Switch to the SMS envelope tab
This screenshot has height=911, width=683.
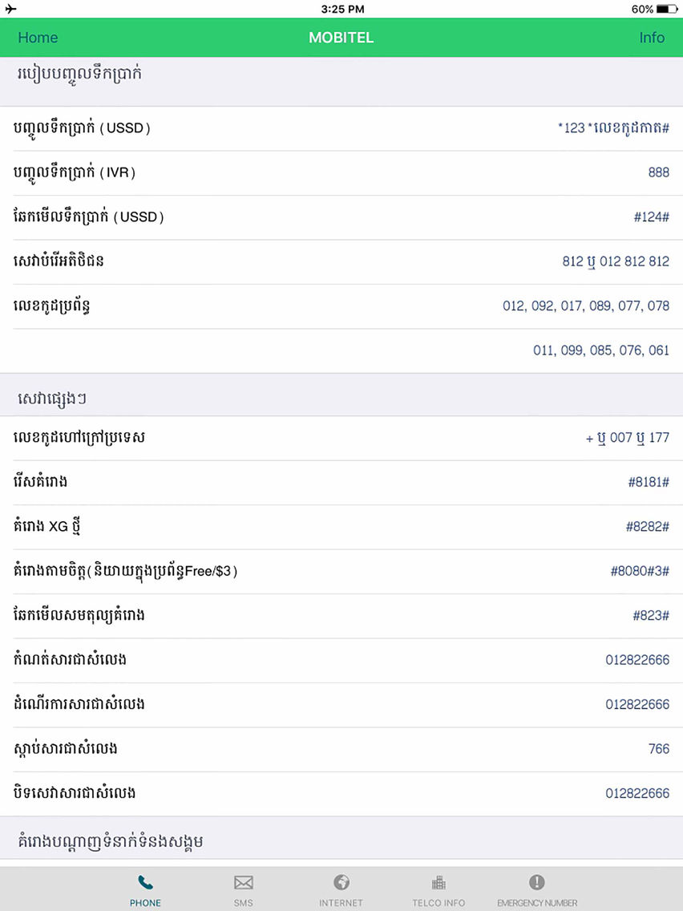[244, 883]
